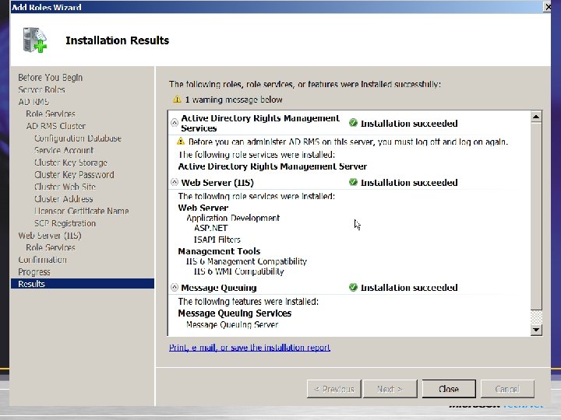The height and width of the screenshot is (420, 561).
Task: Click the green check next to AD RMS Installation succeeded
Action: pyautogui.click(x=353, y=123)
